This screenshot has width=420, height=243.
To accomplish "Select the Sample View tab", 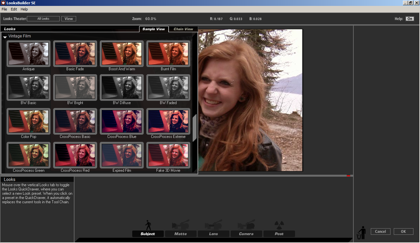I will [x=154, y=29].
